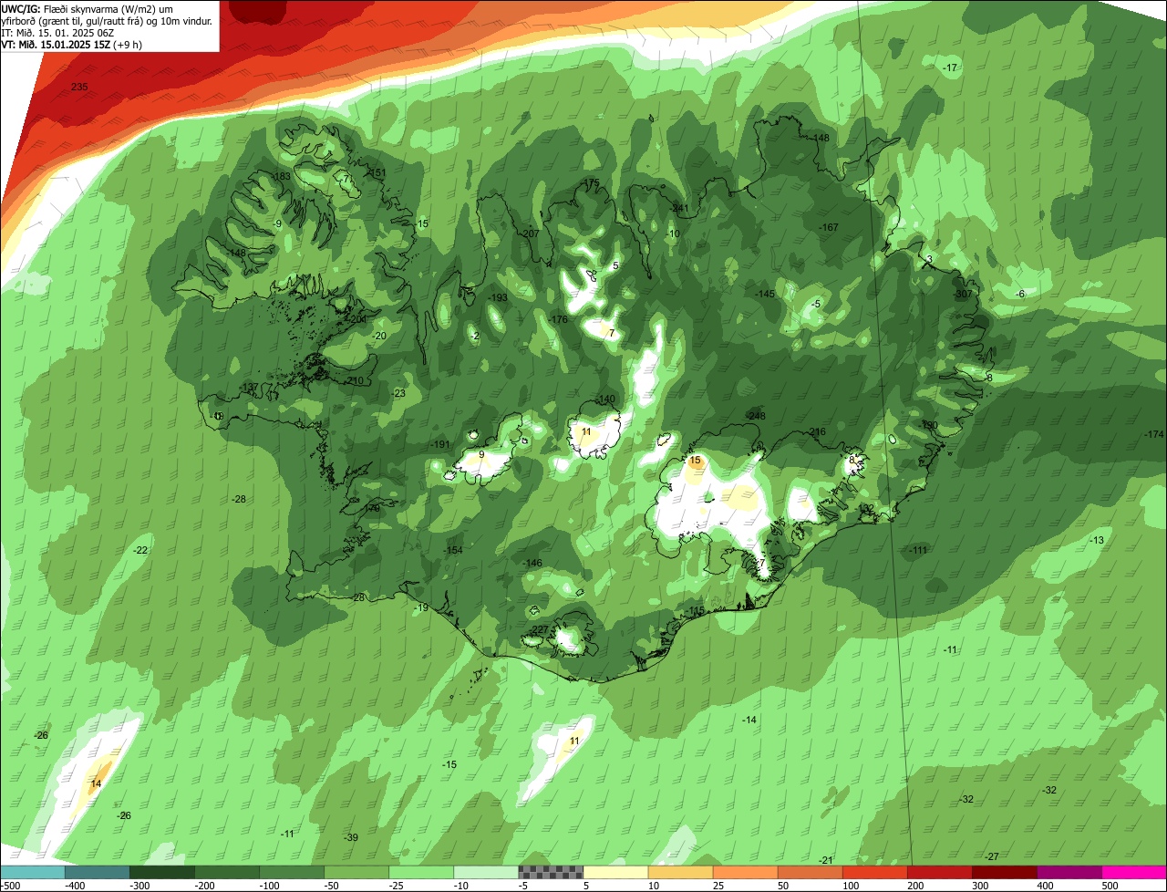Click the '-207' map value

coord(530,234)
